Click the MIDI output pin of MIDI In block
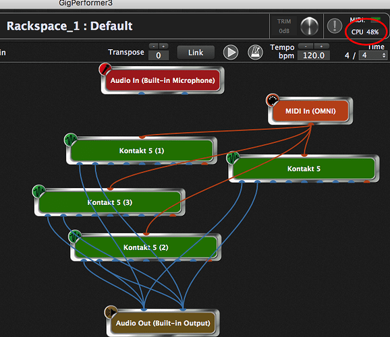Image resolution: width=390 pixels, height=337 pixels. (310, 124)
